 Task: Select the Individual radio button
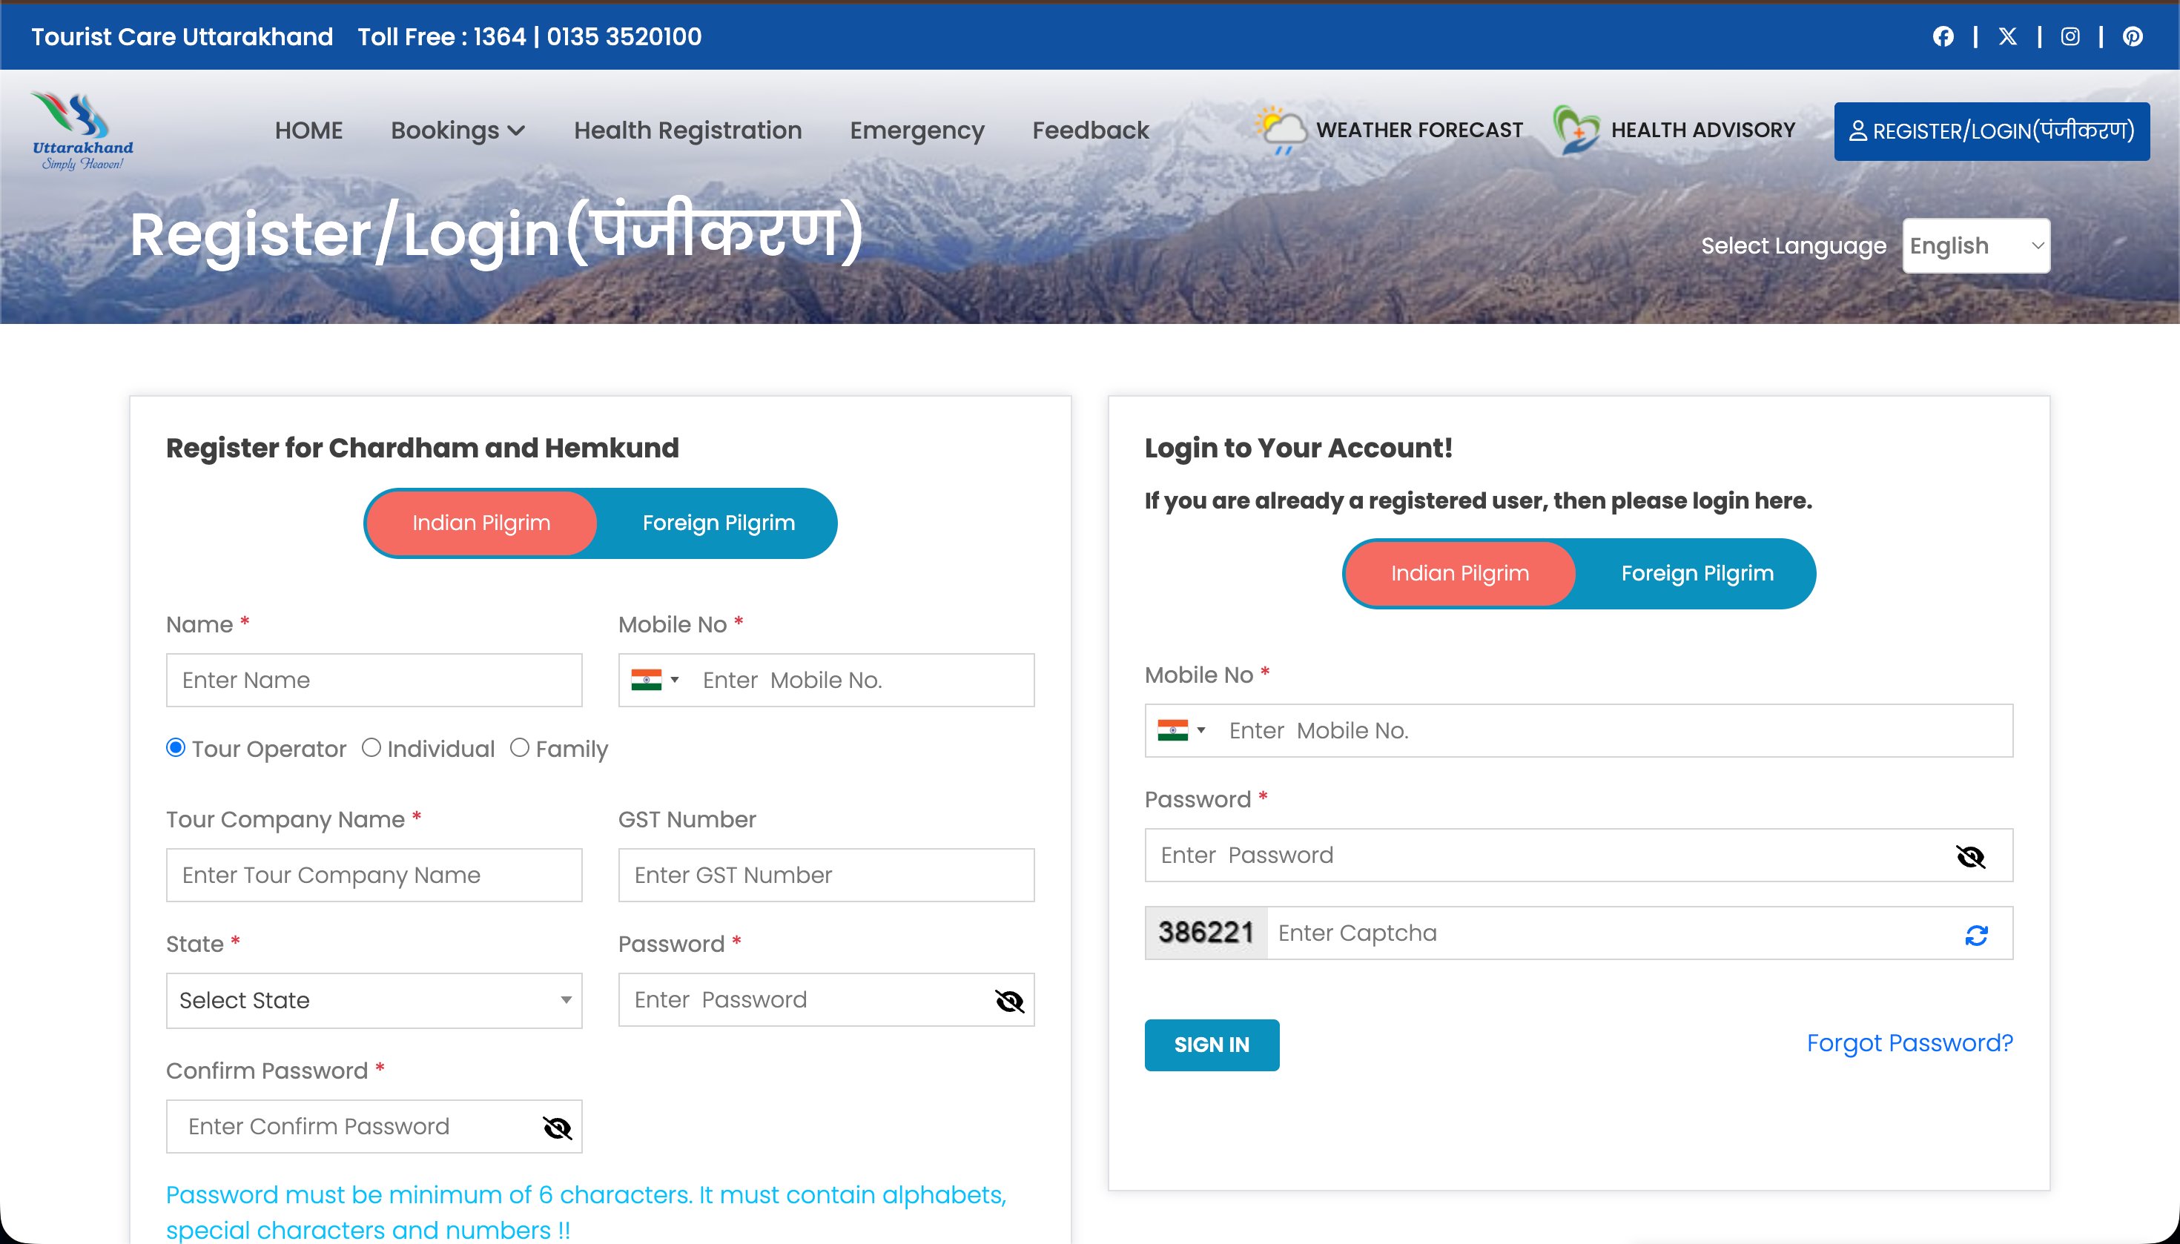[371, 747]
